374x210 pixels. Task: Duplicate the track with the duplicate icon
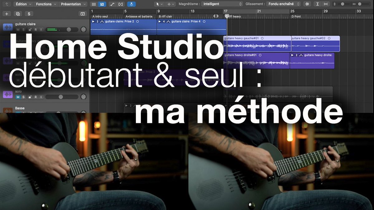coord(18,14)
